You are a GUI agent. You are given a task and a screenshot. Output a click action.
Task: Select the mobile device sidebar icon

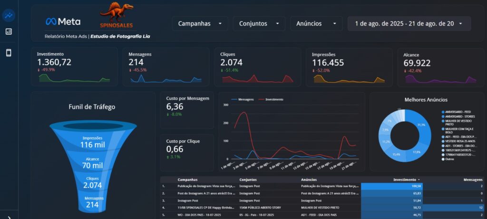pyautogui.click(x=9, y=53)
